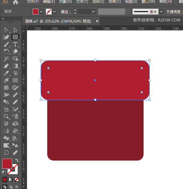Viewport: 183px width, 189px height.
Task: Open 编辑(E) menu
Action: 49,2
